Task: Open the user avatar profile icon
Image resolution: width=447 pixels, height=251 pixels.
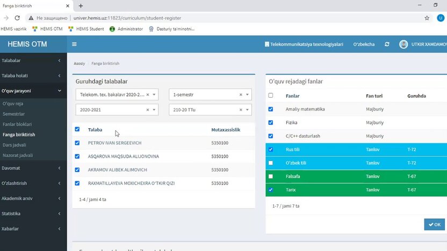Action: [x=403, y=44]
